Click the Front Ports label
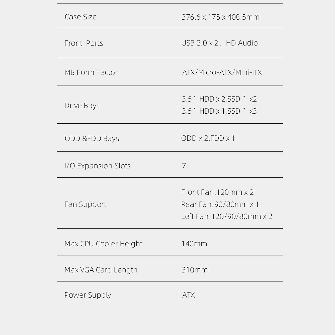 [84, 43]
